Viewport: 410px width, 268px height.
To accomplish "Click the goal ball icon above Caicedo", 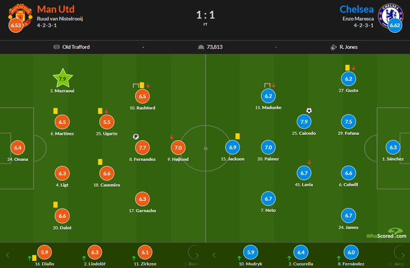I will point(309,110).
